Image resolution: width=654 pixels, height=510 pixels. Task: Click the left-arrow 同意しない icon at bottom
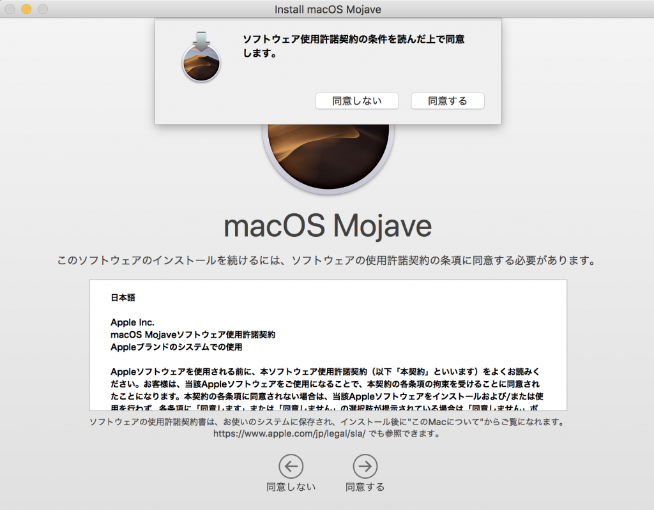coord(291,466)
